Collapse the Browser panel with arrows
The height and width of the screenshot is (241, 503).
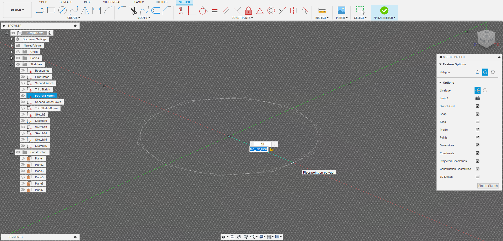(x=4, y=26)
